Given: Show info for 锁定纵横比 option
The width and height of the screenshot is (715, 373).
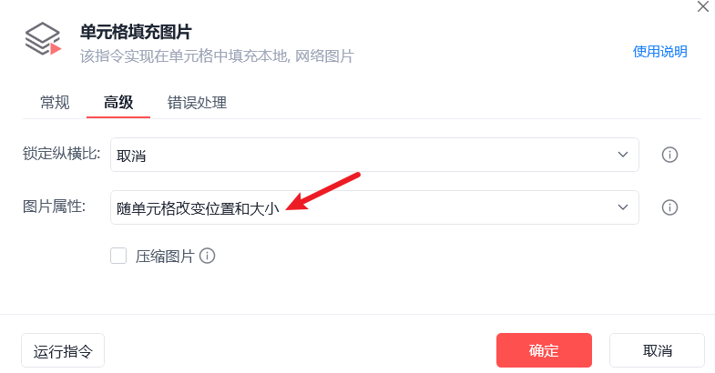Looking at the screenshot, I should pos(669,155).
